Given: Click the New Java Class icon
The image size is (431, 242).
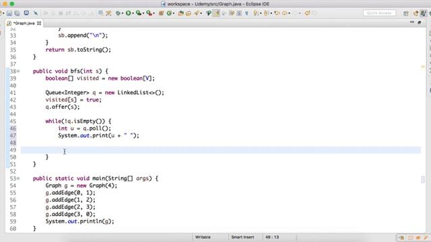Looking at the screenshot, I should click(x=169, y=13).
